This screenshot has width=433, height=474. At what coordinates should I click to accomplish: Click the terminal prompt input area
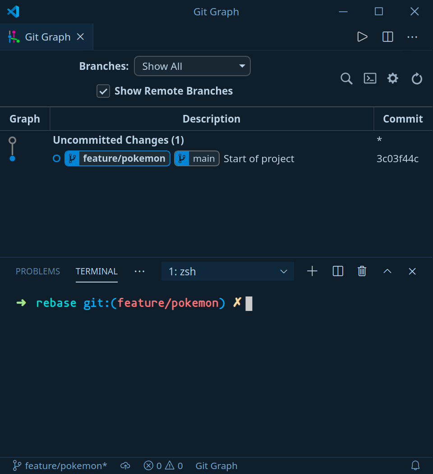(x=249, y=303)
